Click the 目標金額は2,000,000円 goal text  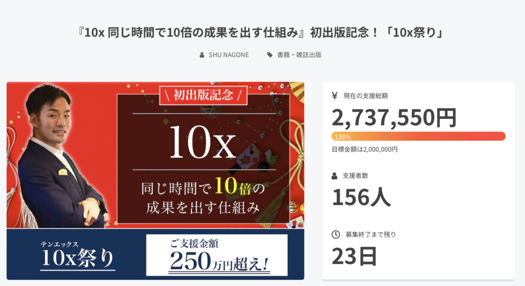[365, 149]
